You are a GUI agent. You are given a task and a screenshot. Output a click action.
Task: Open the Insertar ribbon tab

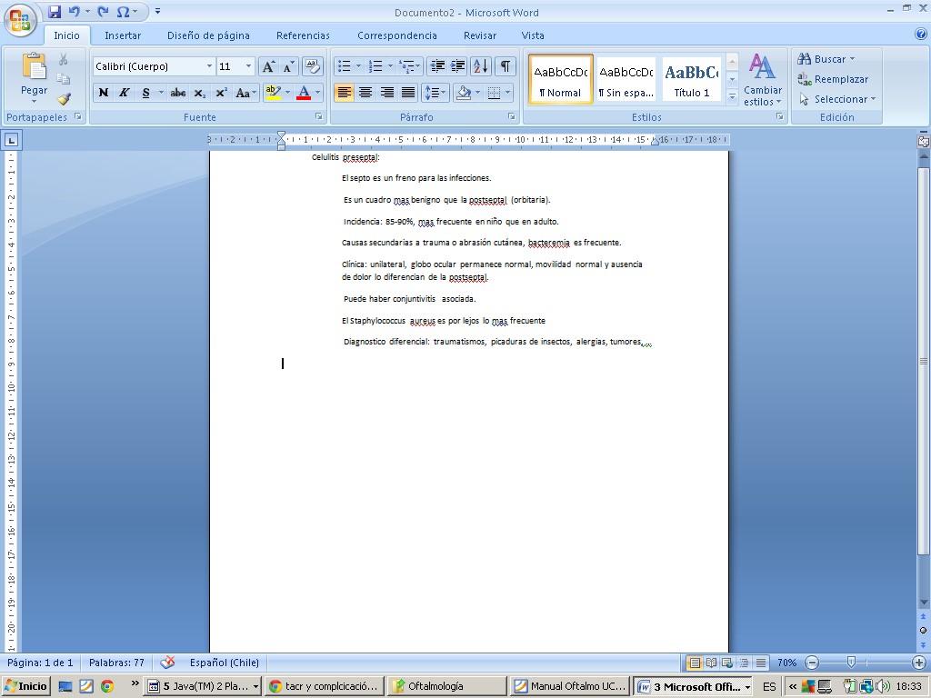[123, 35]
